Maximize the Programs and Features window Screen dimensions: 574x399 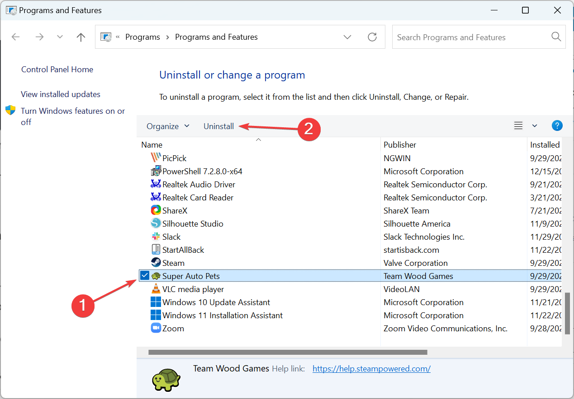tap(525, 10)
